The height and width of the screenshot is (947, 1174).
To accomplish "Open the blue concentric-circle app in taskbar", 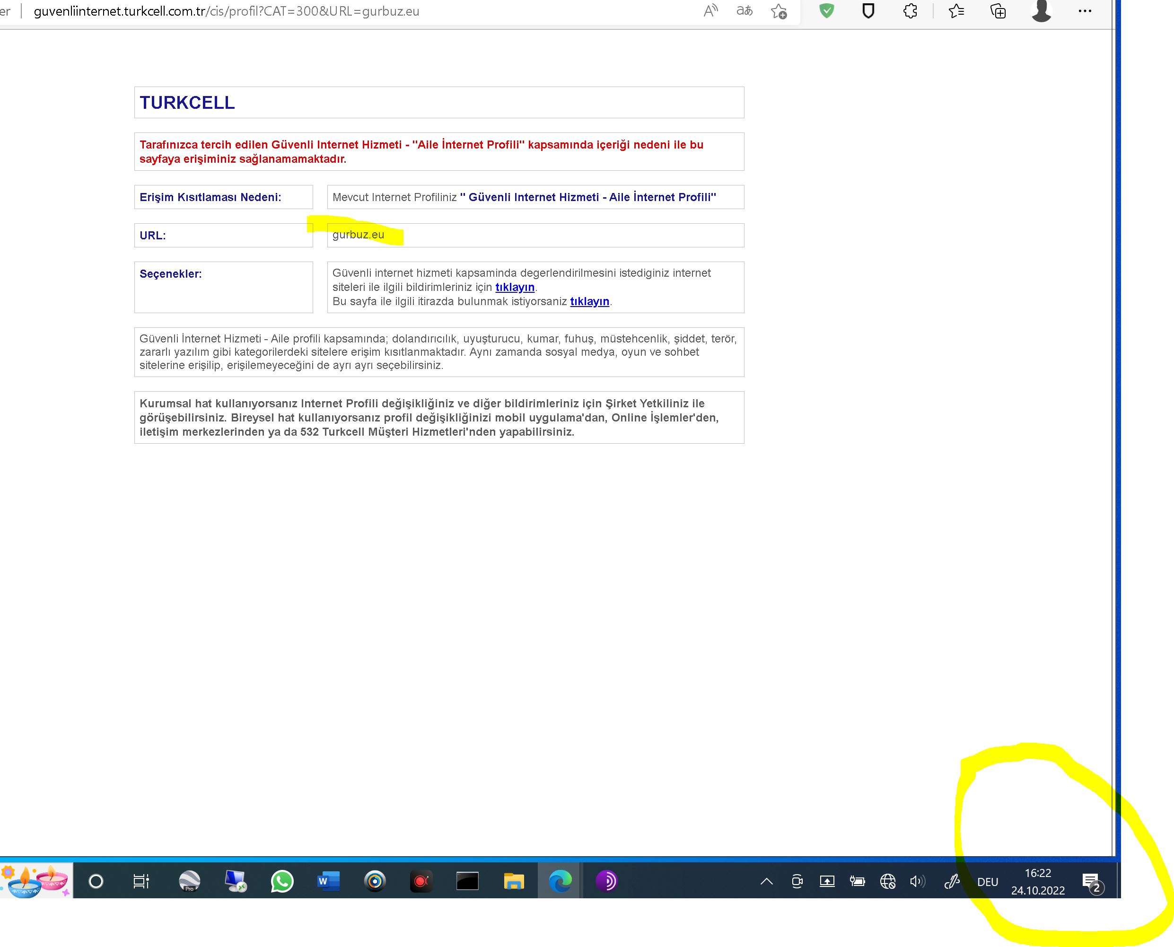I will coord(375,881).
